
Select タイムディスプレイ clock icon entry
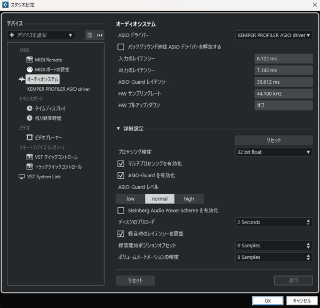(x=29, y=108)
